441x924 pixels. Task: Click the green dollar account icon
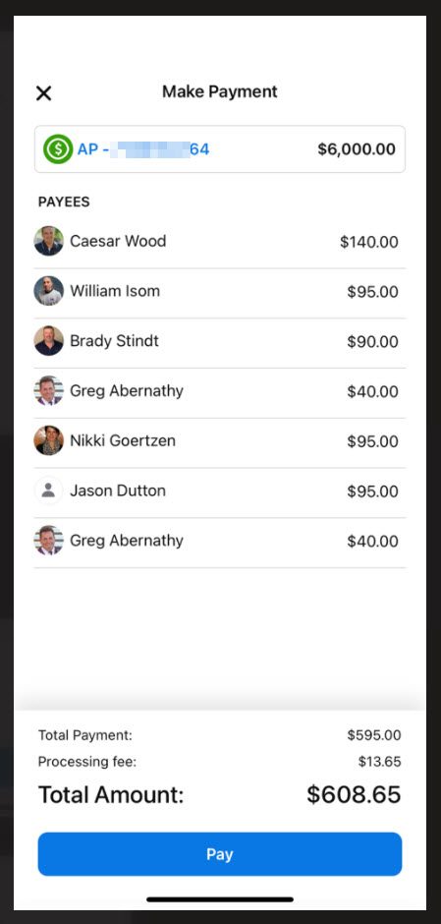coord(58,149)
